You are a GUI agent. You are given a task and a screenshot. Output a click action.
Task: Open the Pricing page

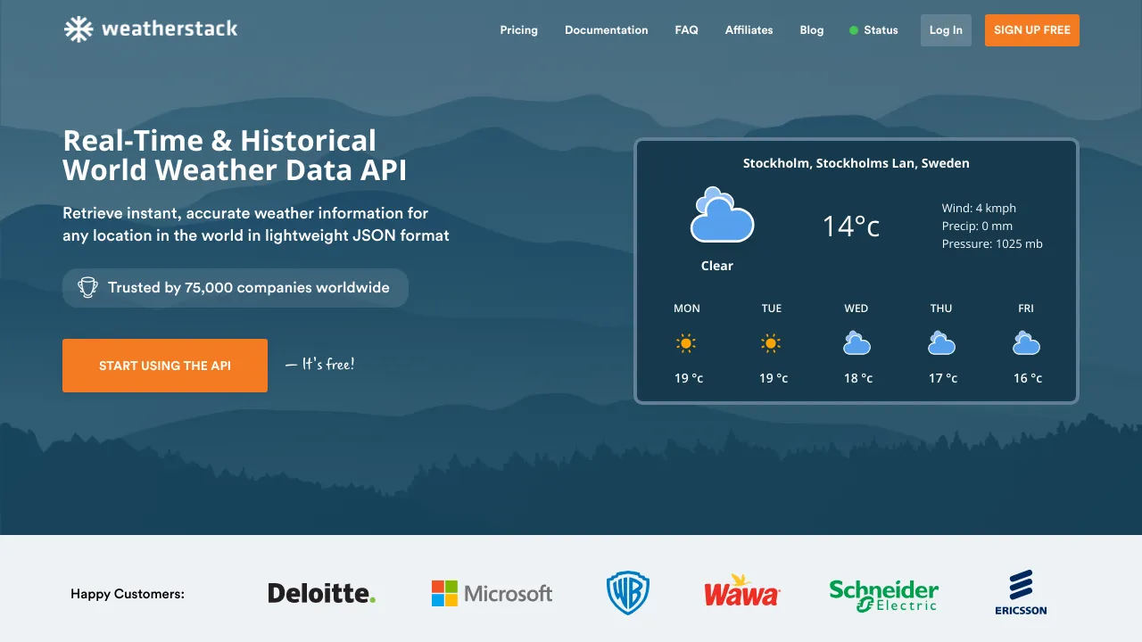518,30
